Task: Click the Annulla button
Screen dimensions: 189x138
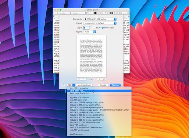Action: click(x=103, y=85)
